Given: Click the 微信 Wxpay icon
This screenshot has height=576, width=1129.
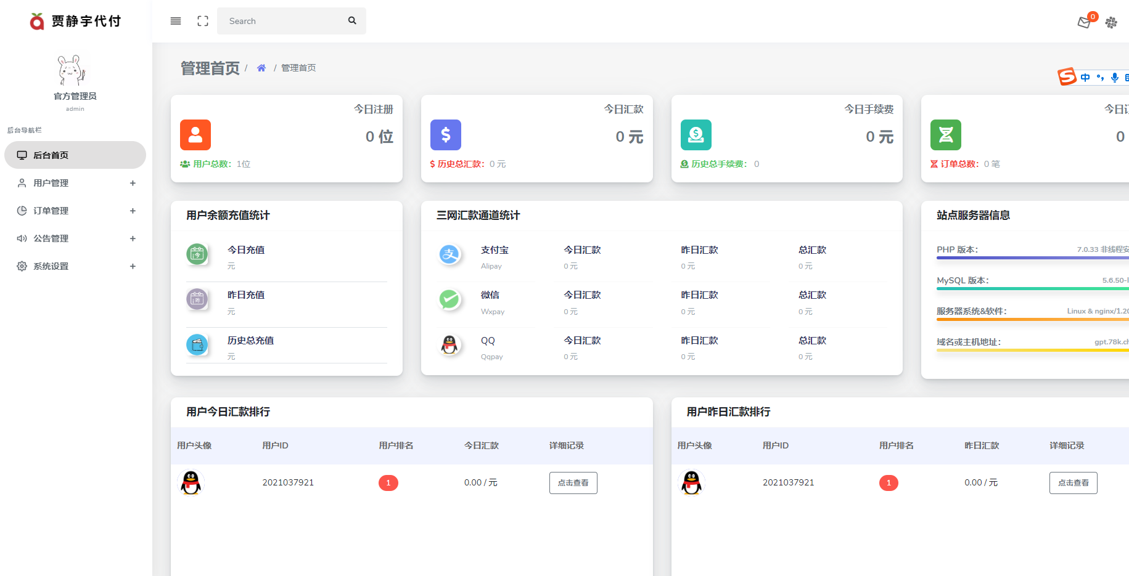Looking at the screenshot, I should pyautogui.click(x=450, y=299).
